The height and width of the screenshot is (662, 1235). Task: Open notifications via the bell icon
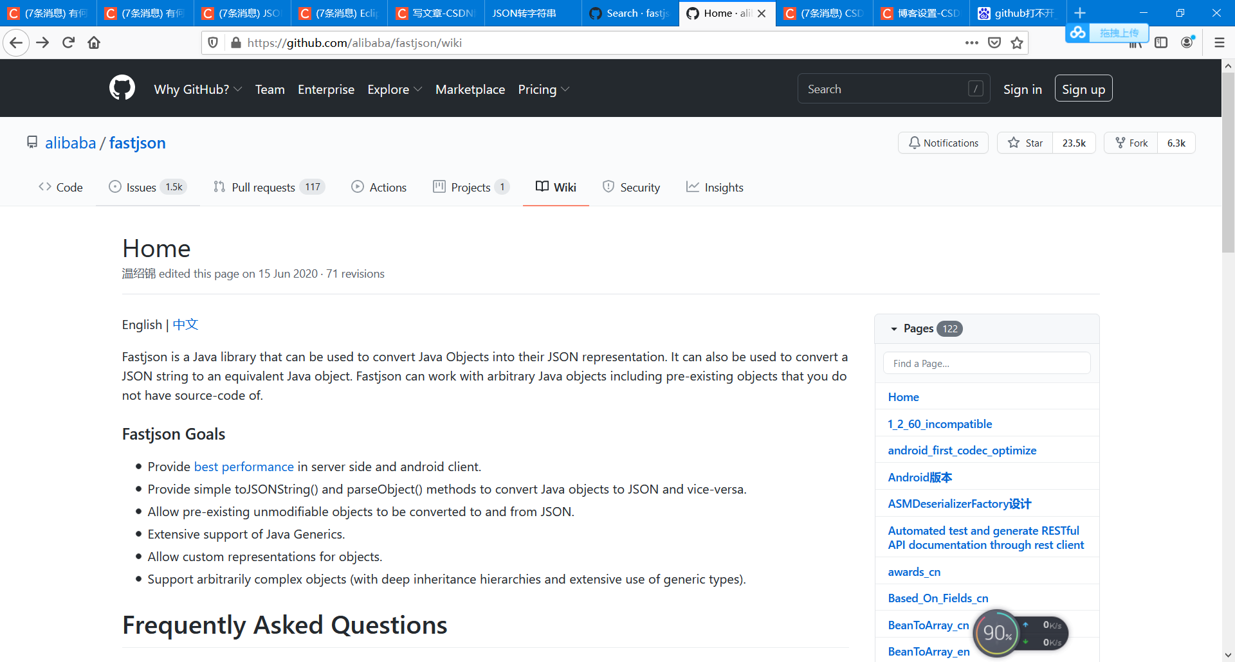943,143
